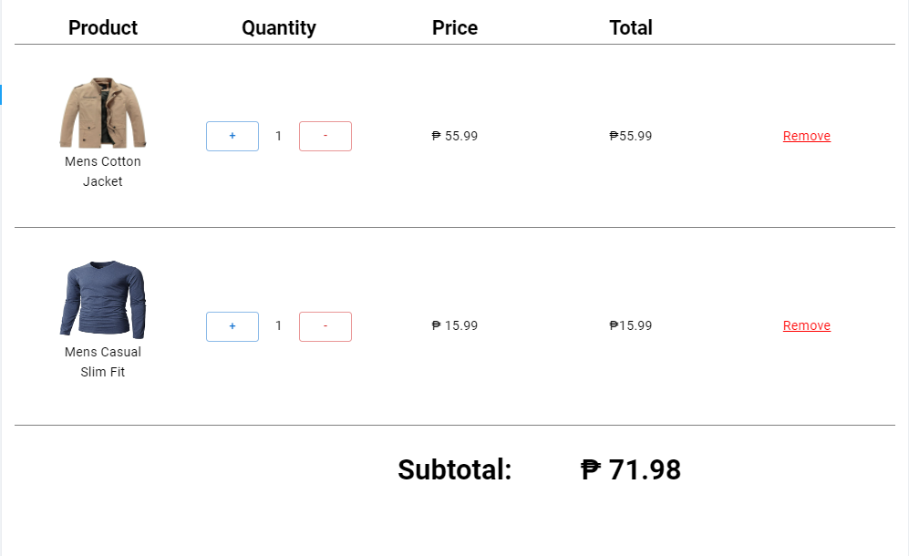
Task: Click the Price column header
Action: (x=455, y=27)
